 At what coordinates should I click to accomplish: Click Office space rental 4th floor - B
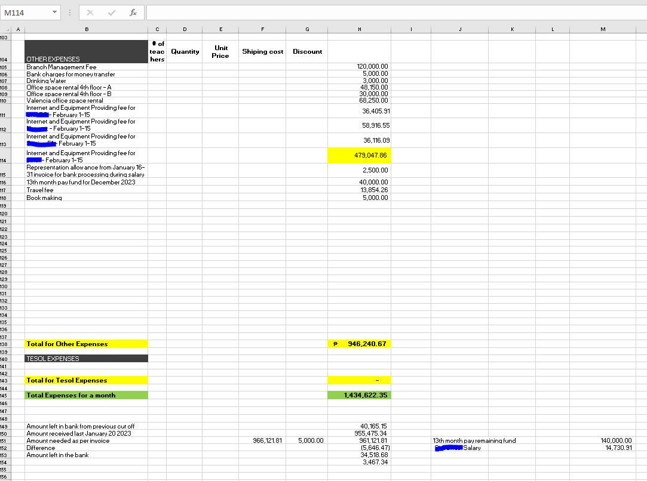[x=86, y=94]
